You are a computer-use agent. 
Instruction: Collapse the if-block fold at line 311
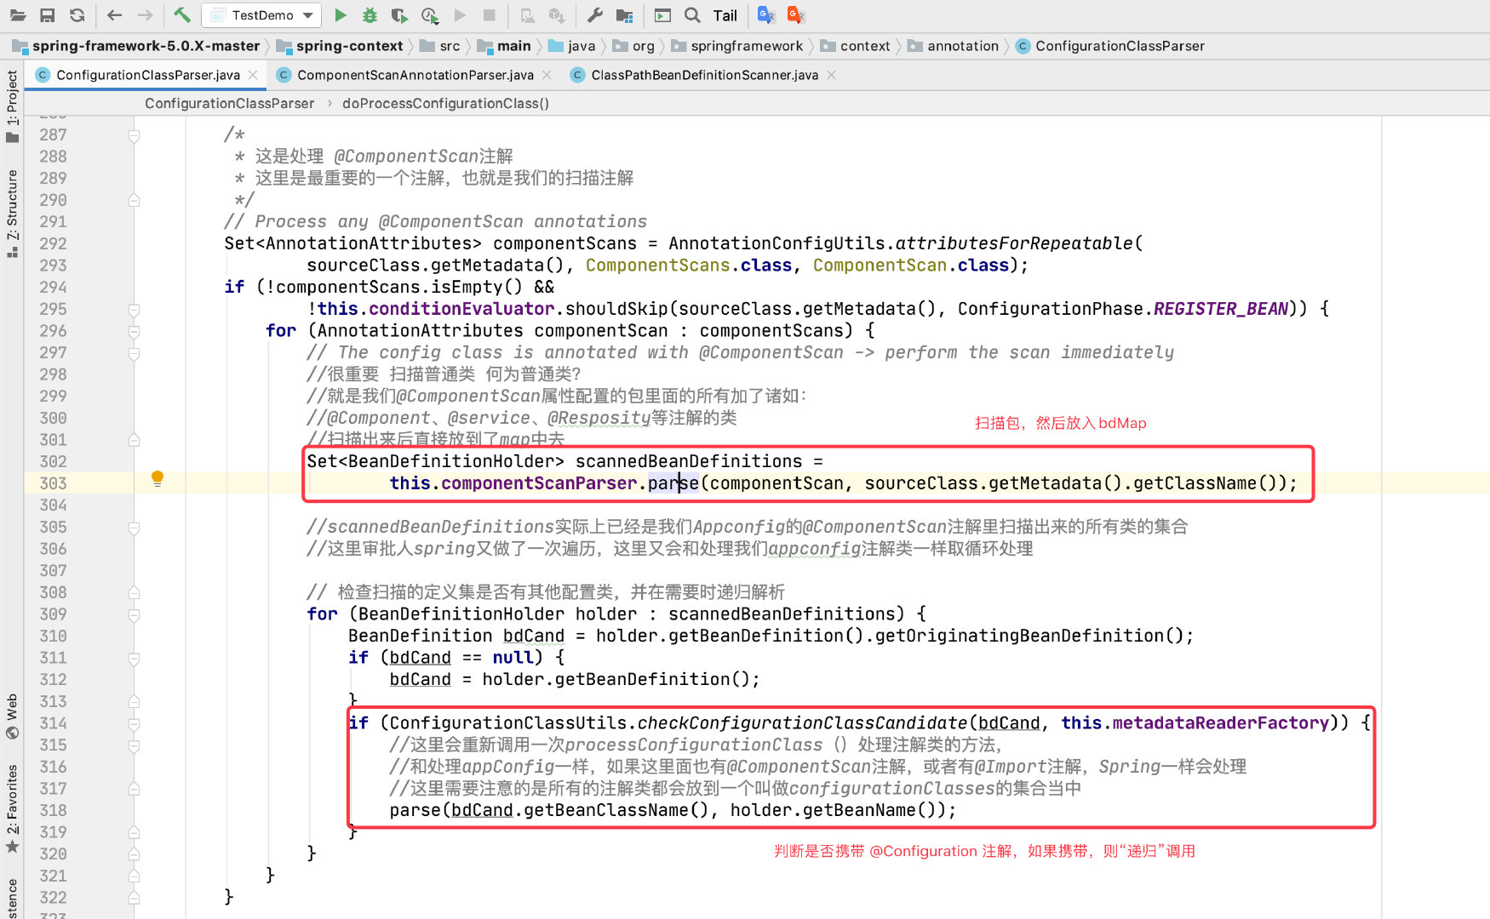coord(134,659)
